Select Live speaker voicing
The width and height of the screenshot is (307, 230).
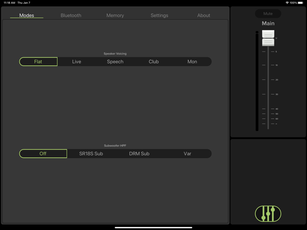(77, 62)
